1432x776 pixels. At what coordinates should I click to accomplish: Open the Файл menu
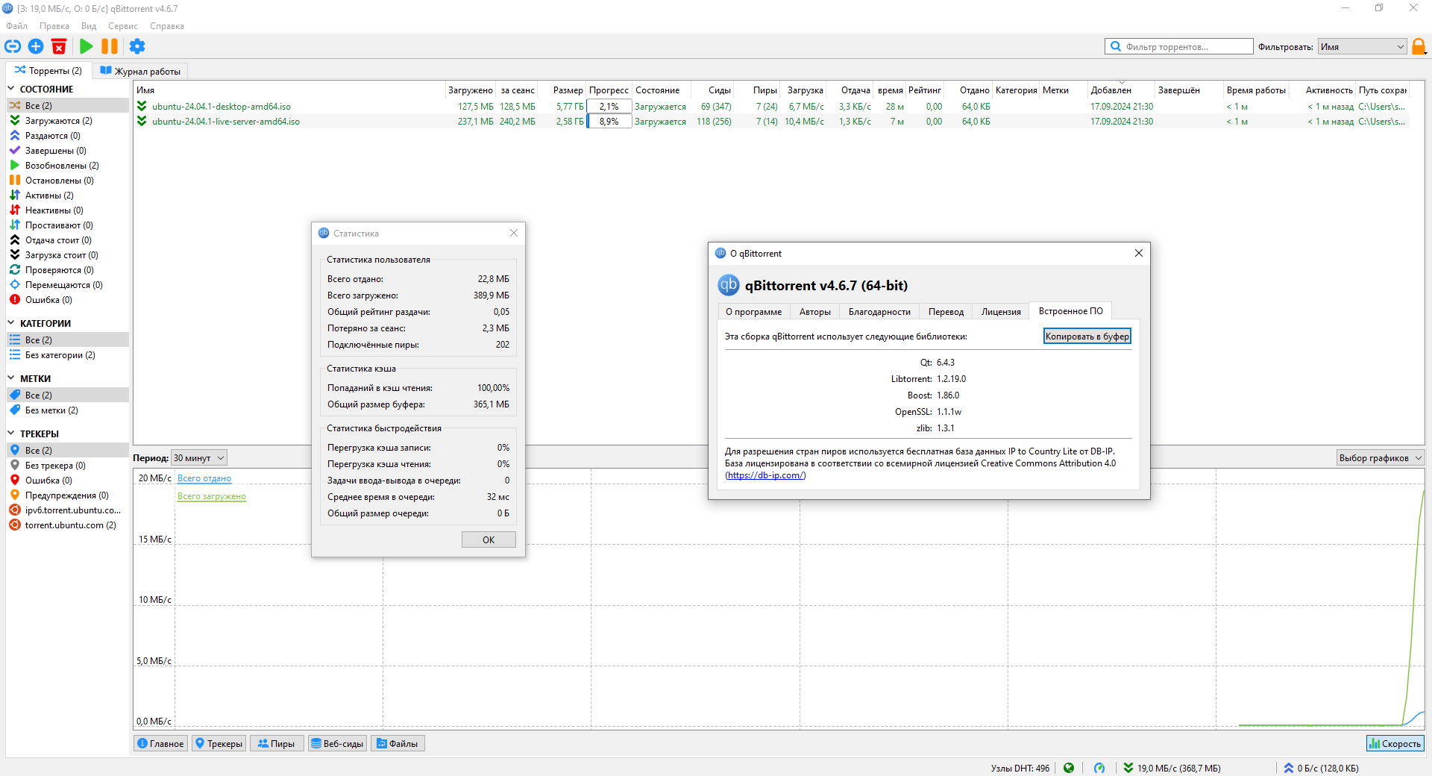[16, 26]
